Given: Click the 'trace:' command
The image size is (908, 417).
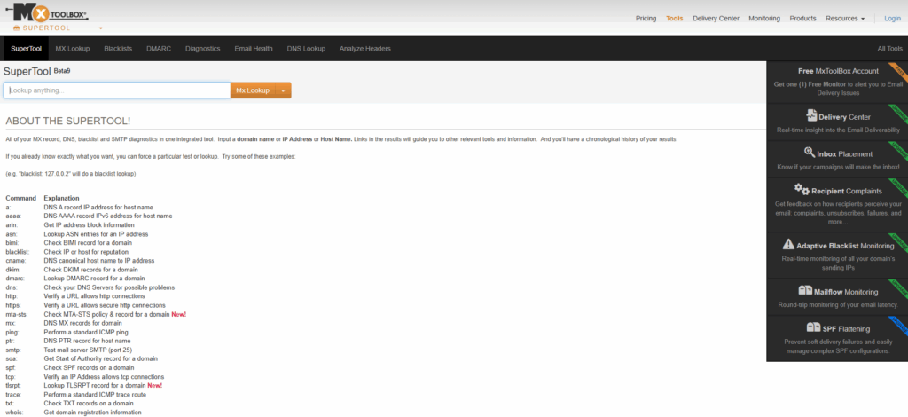Looking at the screenshot, I should pos(13,395).
